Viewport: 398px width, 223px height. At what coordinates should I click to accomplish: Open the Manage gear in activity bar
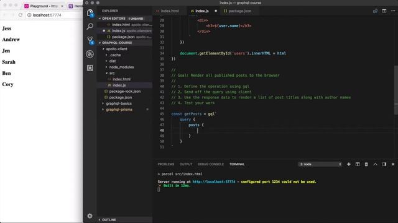[90, 216]
